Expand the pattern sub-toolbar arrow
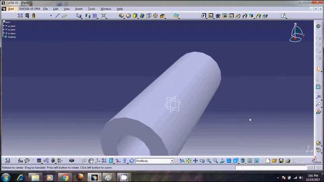Viewport: 324px width, 182px height. coord(98,19)
